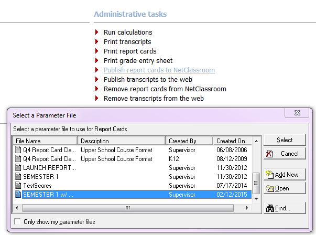Image resolution: width=316 pixels, height=235 pixels.
Task: Click the red arrow beside Print report cards
Action: [97, 51]
